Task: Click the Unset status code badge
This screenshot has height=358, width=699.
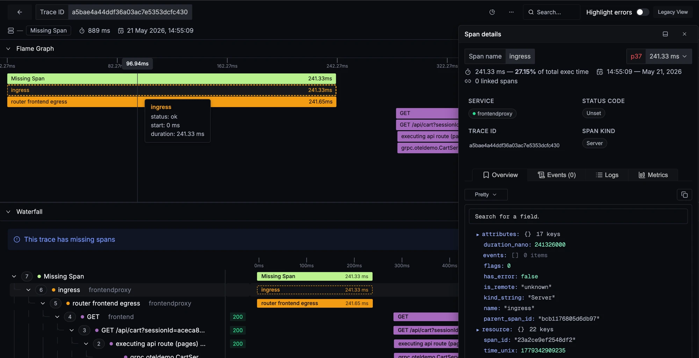Action: pyautogui.click(x=594, y=113)
